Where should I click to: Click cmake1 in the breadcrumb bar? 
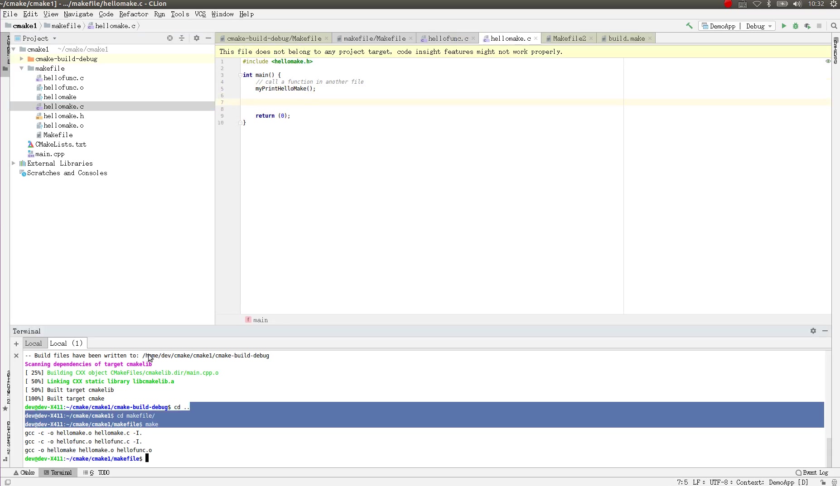21,26
